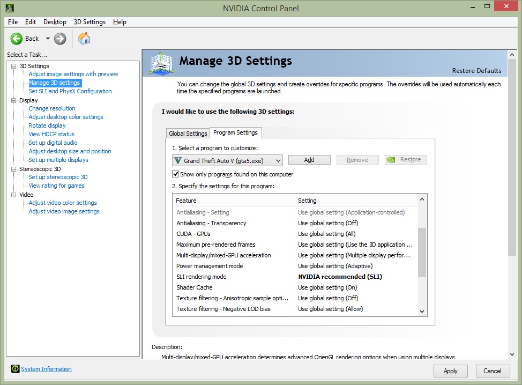522x385 pixels.
Task: Select the Program Settings tab
Action: (x=235, y=132)
